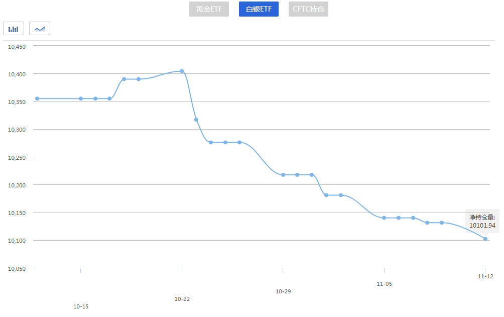Click the peak data point above 10,400

[x=182, y=71]
